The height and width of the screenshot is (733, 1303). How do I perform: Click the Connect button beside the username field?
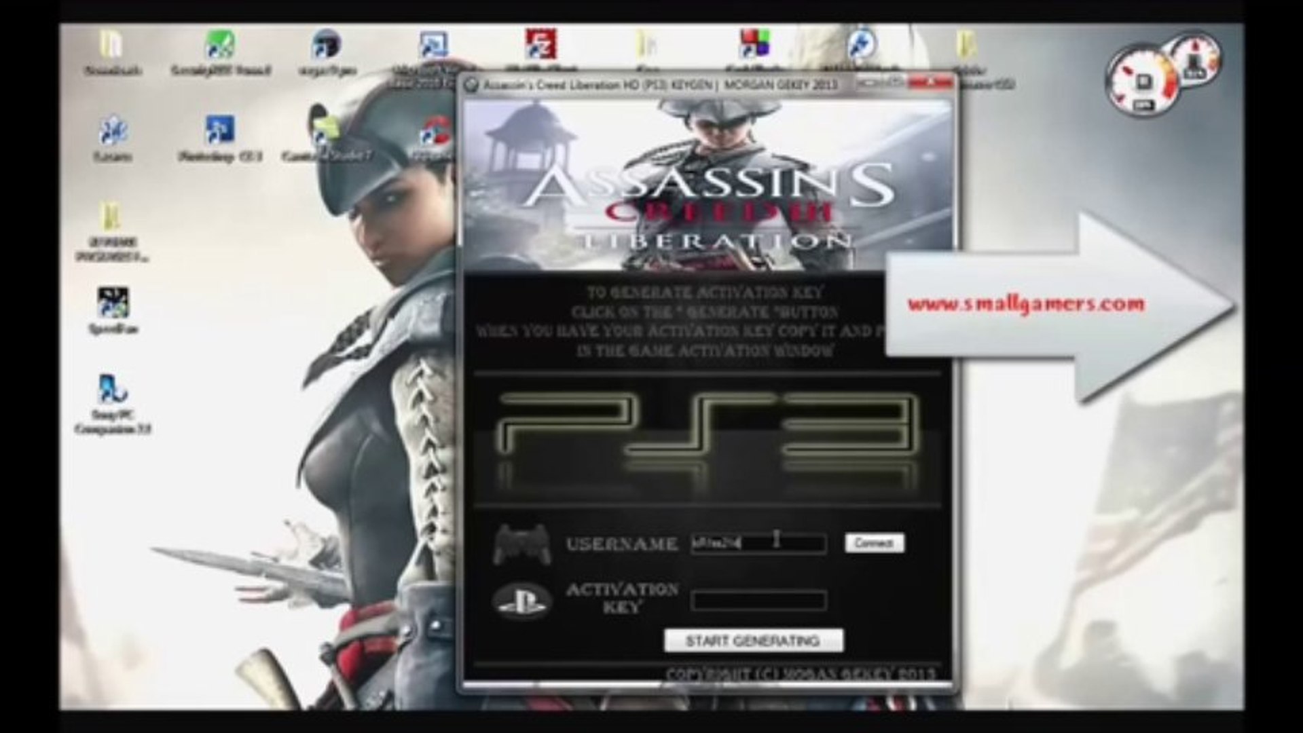tap(874, 543)
